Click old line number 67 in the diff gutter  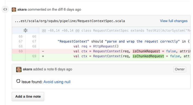[20, 41]
